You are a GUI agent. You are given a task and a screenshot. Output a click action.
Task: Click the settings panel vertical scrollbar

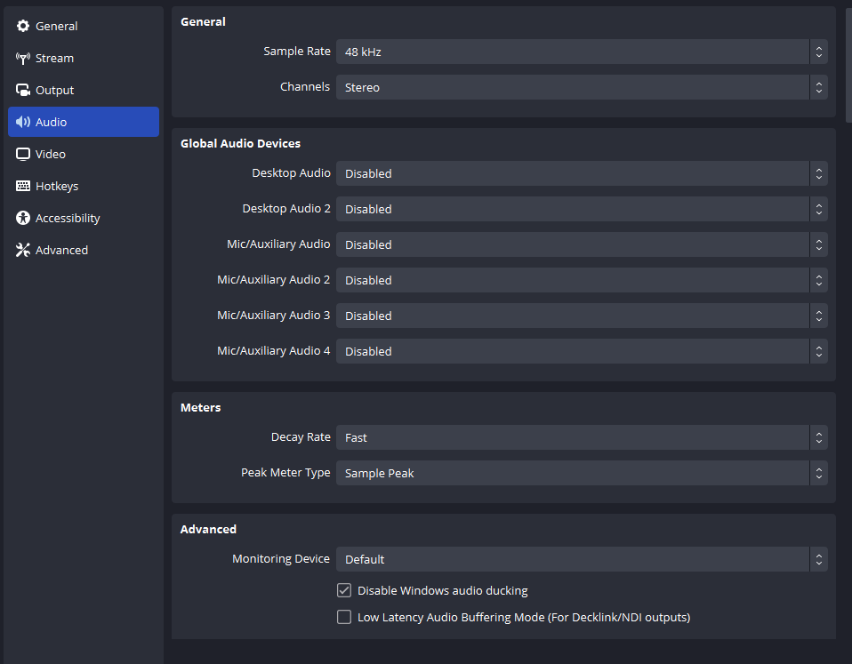point(848,62)
